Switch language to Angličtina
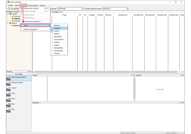Viewport: 191px width, 134px height. pyautogui.click(x=59, y=28)
